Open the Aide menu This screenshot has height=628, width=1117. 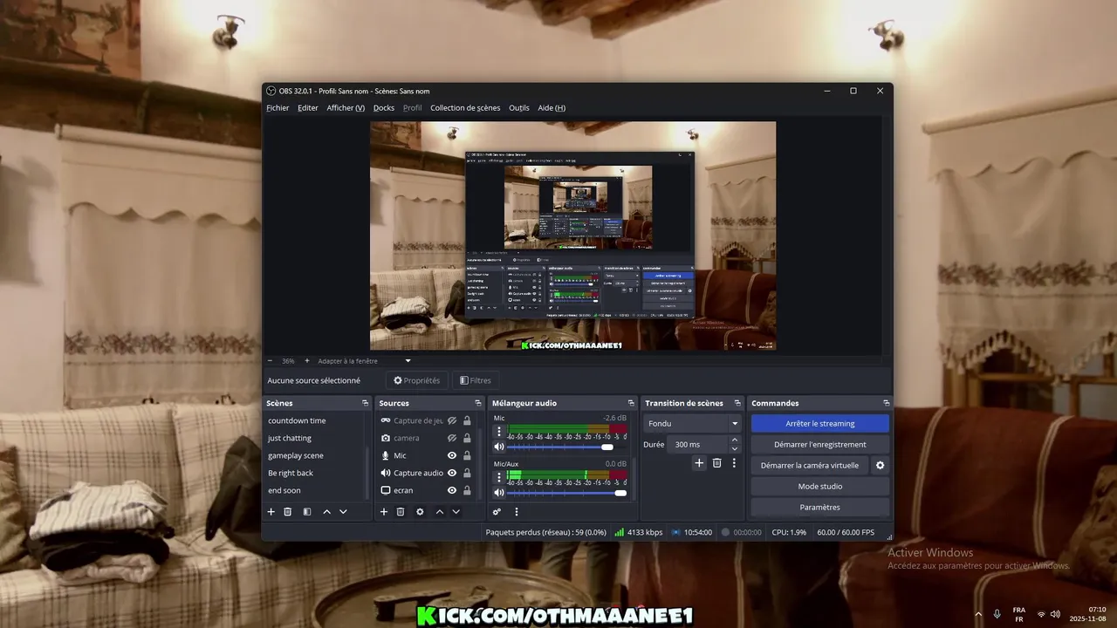pyautogui.click(x=552, y=108)
